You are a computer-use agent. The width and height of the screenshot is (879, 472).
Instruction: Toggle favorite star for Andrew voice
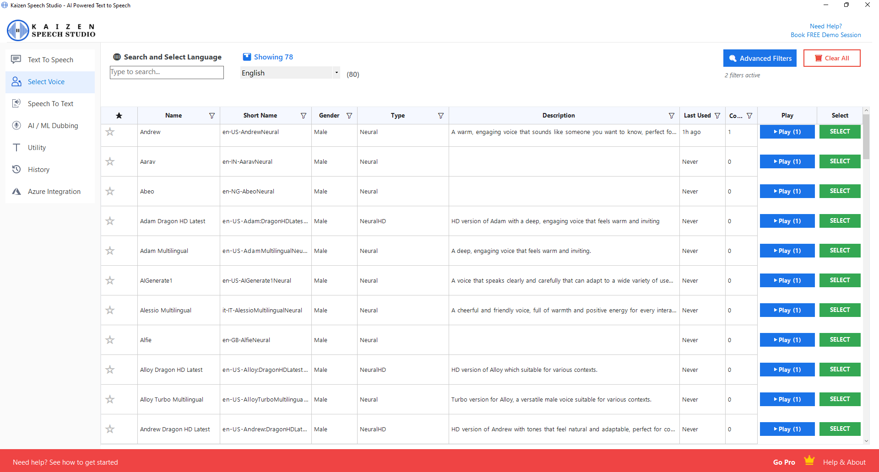click(110, 132)
